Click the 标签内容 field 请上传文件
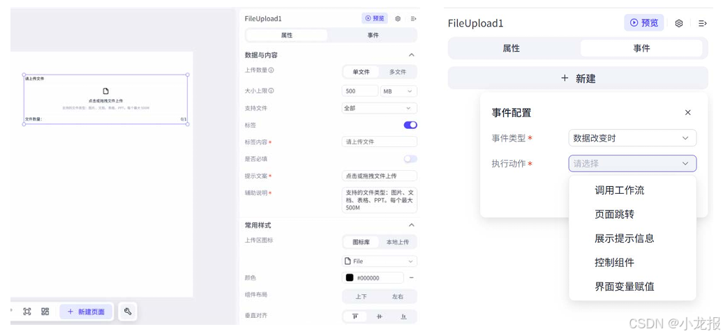The height and width of the screenshot is (336, 723). point(380,142)
